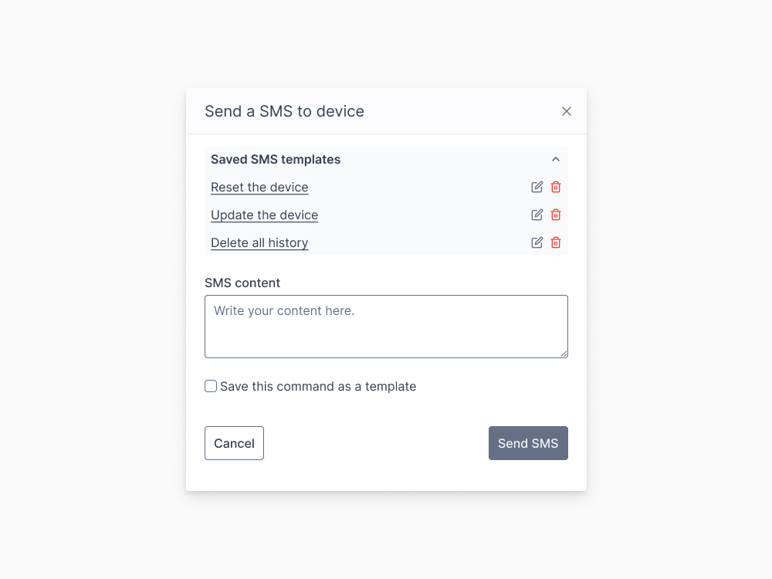Click the text area resize handle
This screenshot has width=772, height=579.
(564, 354)
